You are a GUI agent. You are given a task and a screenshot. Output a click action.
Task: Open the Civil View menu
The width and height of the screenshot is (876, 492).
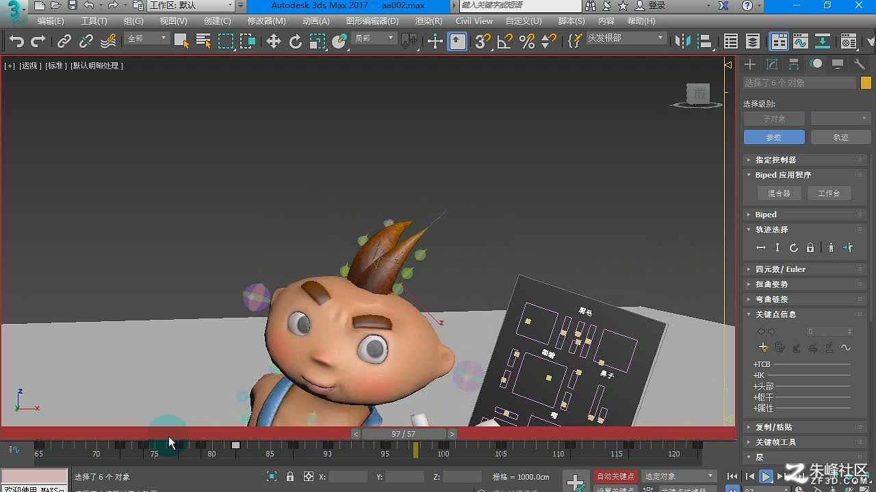[474, 21]
